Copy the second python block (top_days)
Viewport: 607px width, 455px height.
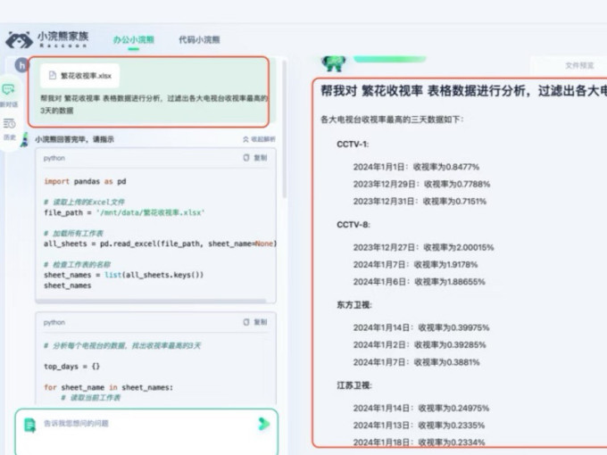pyautogui.click(x=255, y=322)
